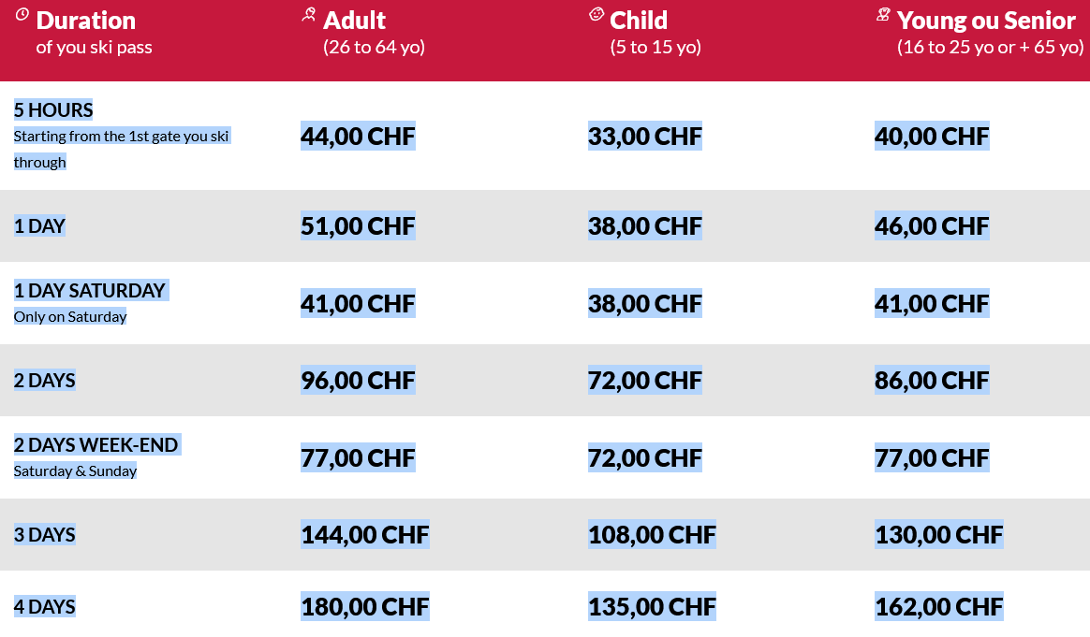The height and width of the screenshot is (637, 1090).
Task: Click the 44,00 CHF adult 5 hours price
Action: coord(358,137)
